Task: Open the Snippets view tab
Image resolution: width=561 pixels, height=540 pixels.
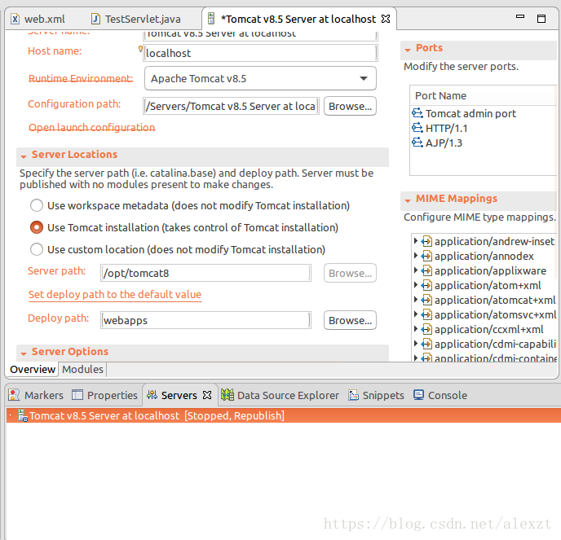Action: click(377, 395)
